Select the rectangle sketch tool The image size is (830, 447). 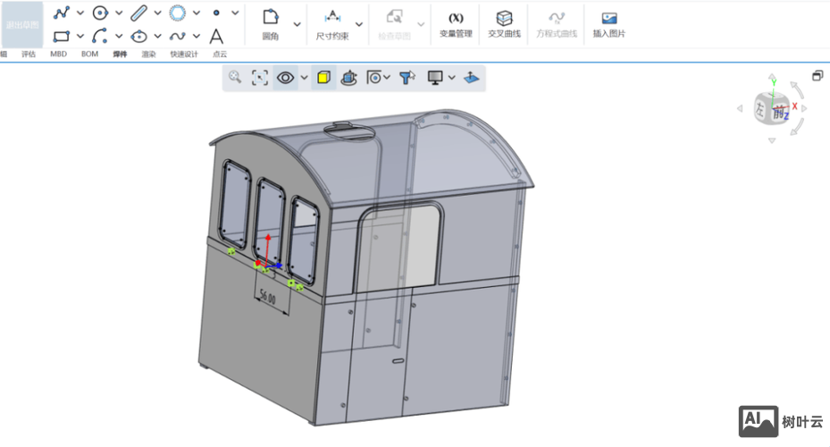tap(61, 37)
